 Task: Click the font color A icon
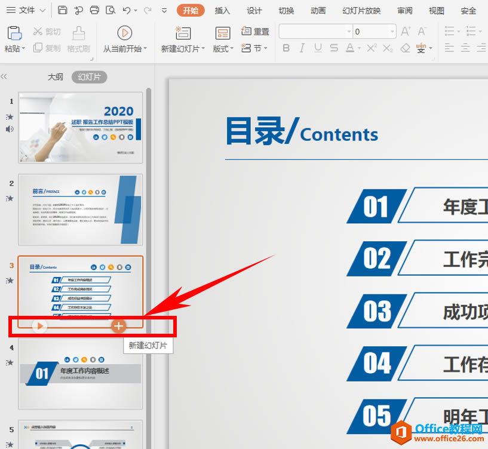350,48
